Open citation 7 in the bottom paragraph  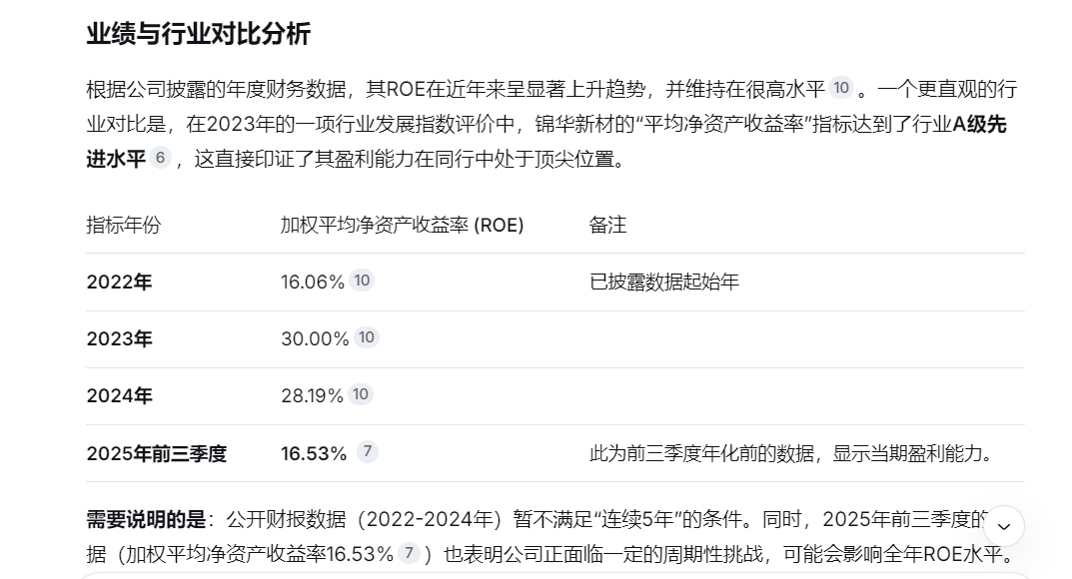(x=409, y=553)
